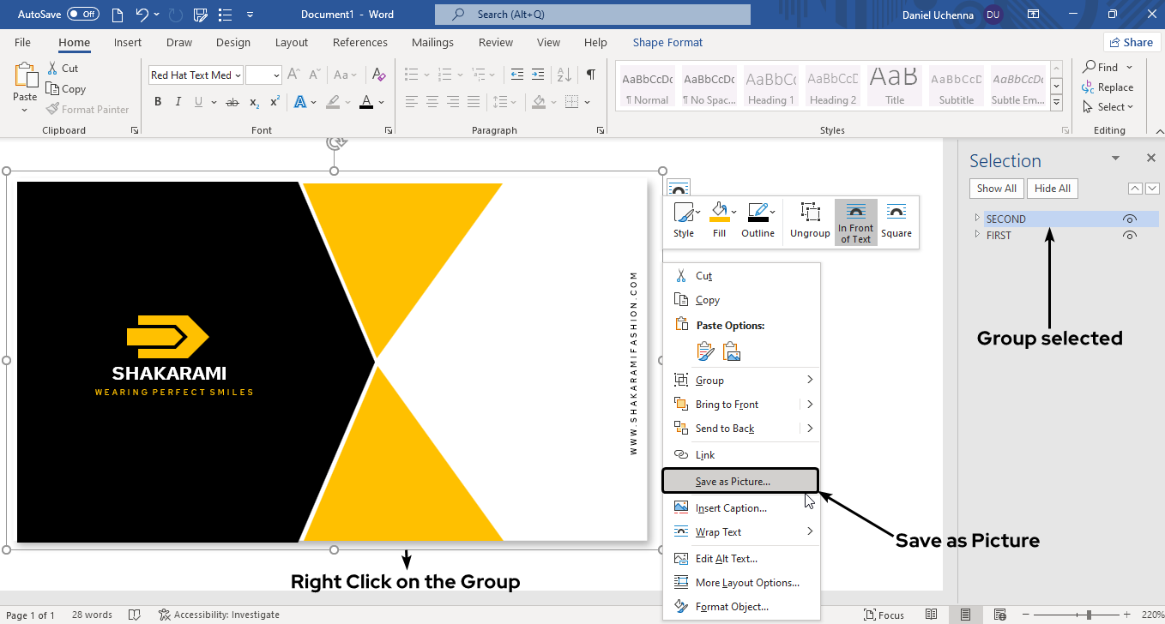Click the Format Painter icon
The height and width of the screenshot is (624, 1165).
point(53,109)
